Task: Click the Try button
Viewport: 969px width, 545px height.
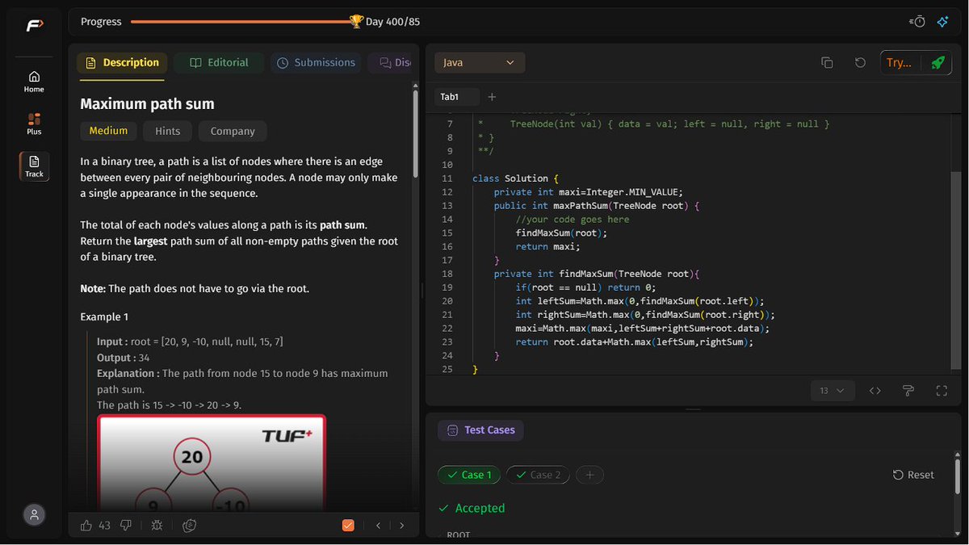Action: [x=900, y=62]
